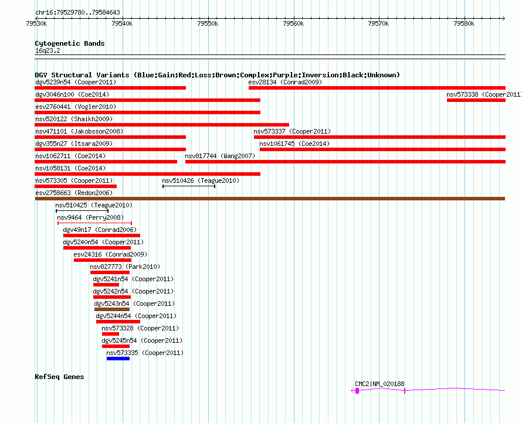
Task: Select esv24316 (Conrad2009) label
Action: point(110,254)
